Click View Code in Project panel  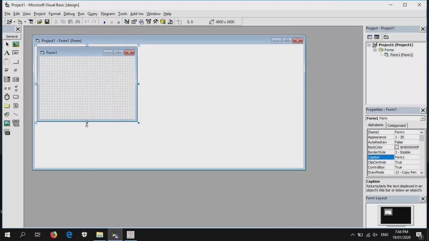370,37
